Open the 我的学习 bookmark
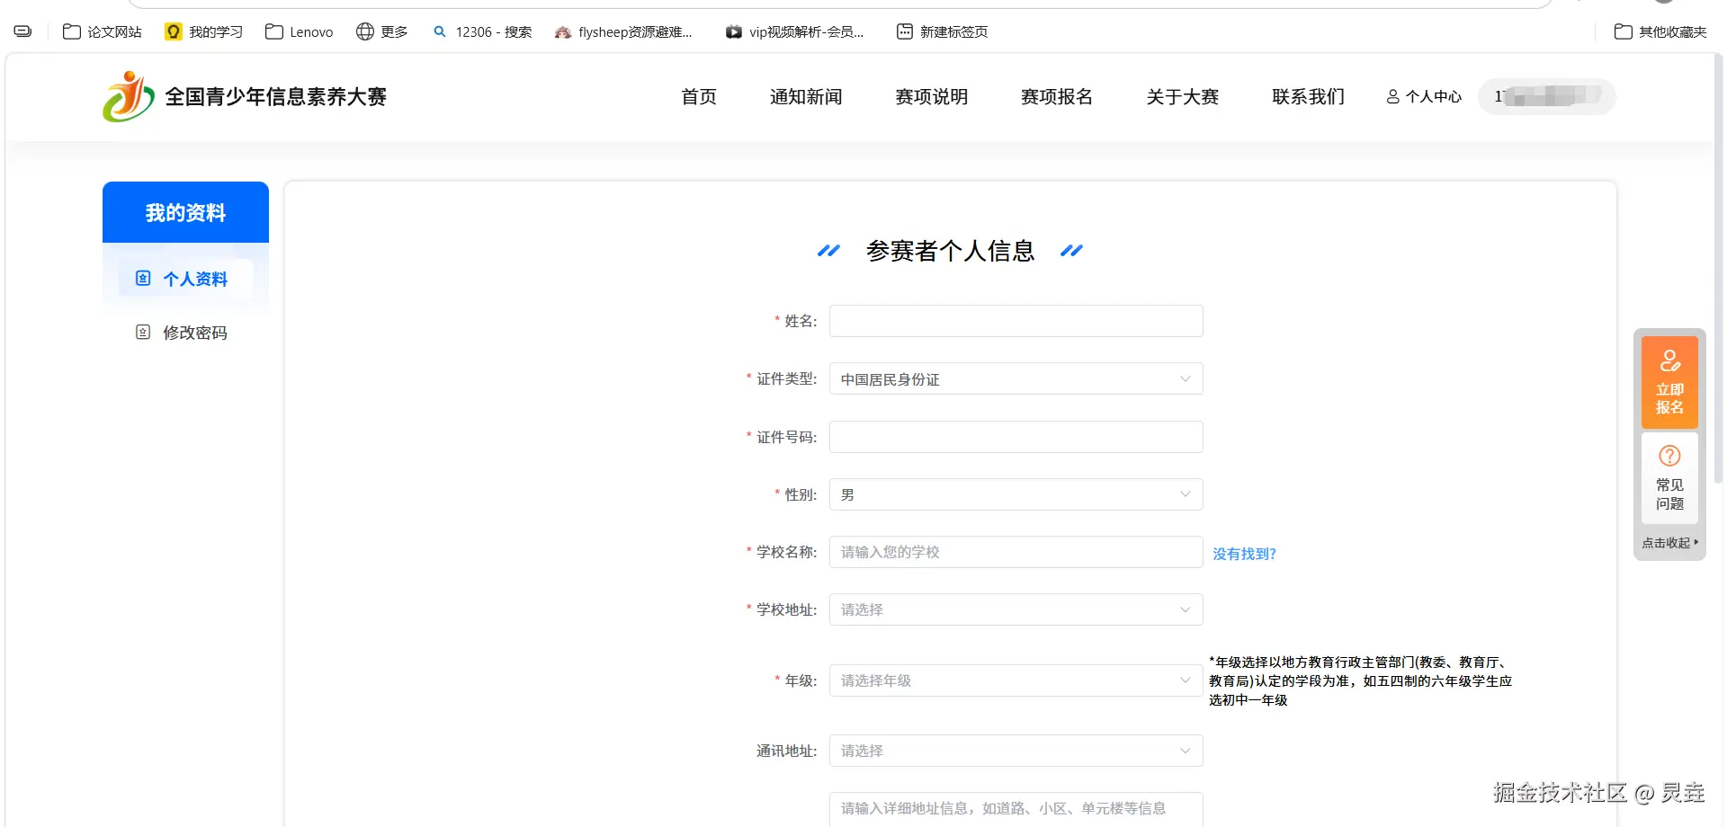Screen dimensions: 1727x827 [x=204, y=31]
